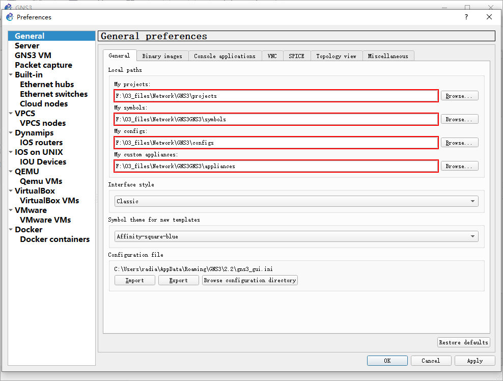This screenshot has height=381, width=503.
Task: Switch to the Binary images tab
Action: (162, 56)
